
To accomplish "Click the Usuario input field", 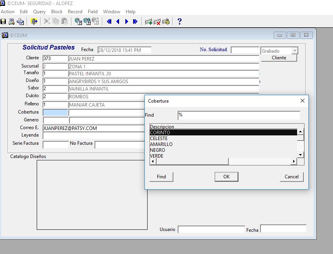I will [x=211, y=229].
